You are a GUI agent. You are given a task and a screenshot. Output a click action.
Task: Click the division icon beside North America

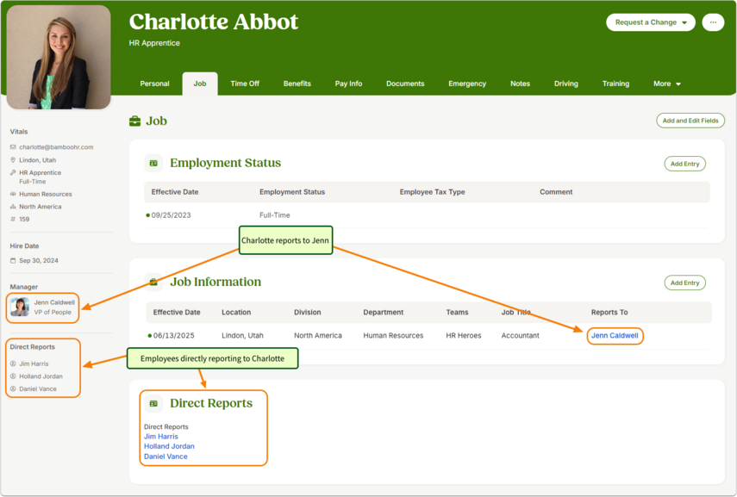13,207
